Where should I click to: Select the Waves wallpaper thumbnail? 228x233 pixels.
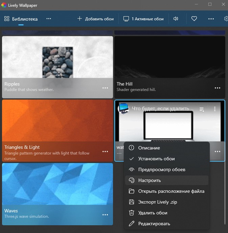click(58, 184)
